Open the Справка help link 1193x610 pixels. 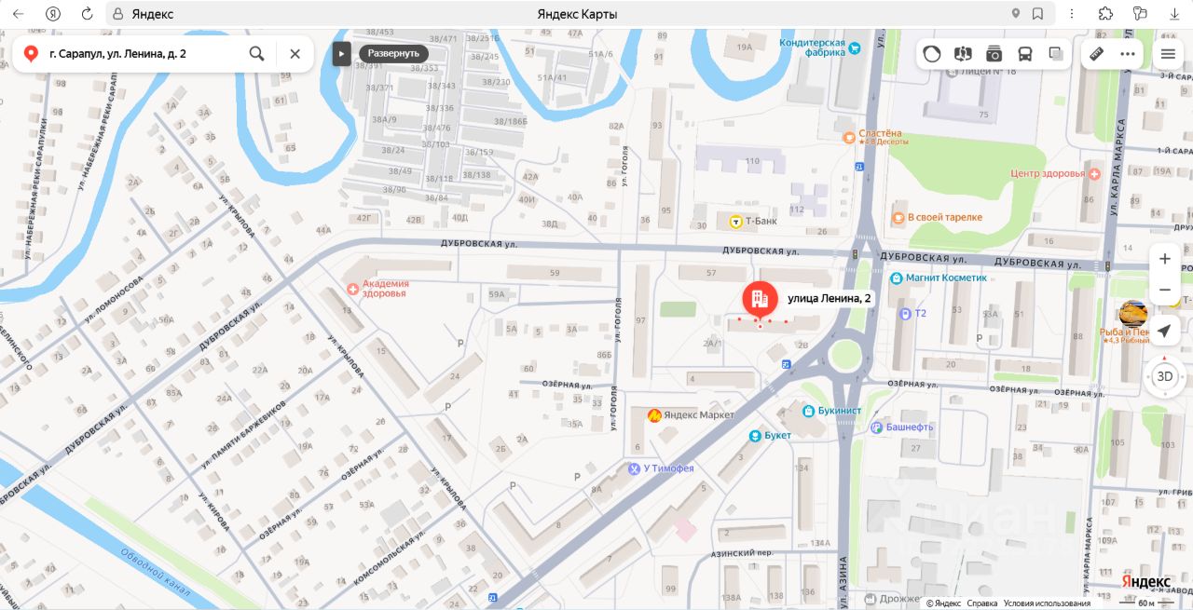(x=982, y=603)
